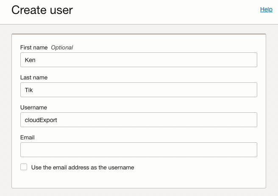Image resolution: width=278 pixels, height=196 pixels.
Task: Click the right end of the Email field
Action: click(x=250, y=150)
